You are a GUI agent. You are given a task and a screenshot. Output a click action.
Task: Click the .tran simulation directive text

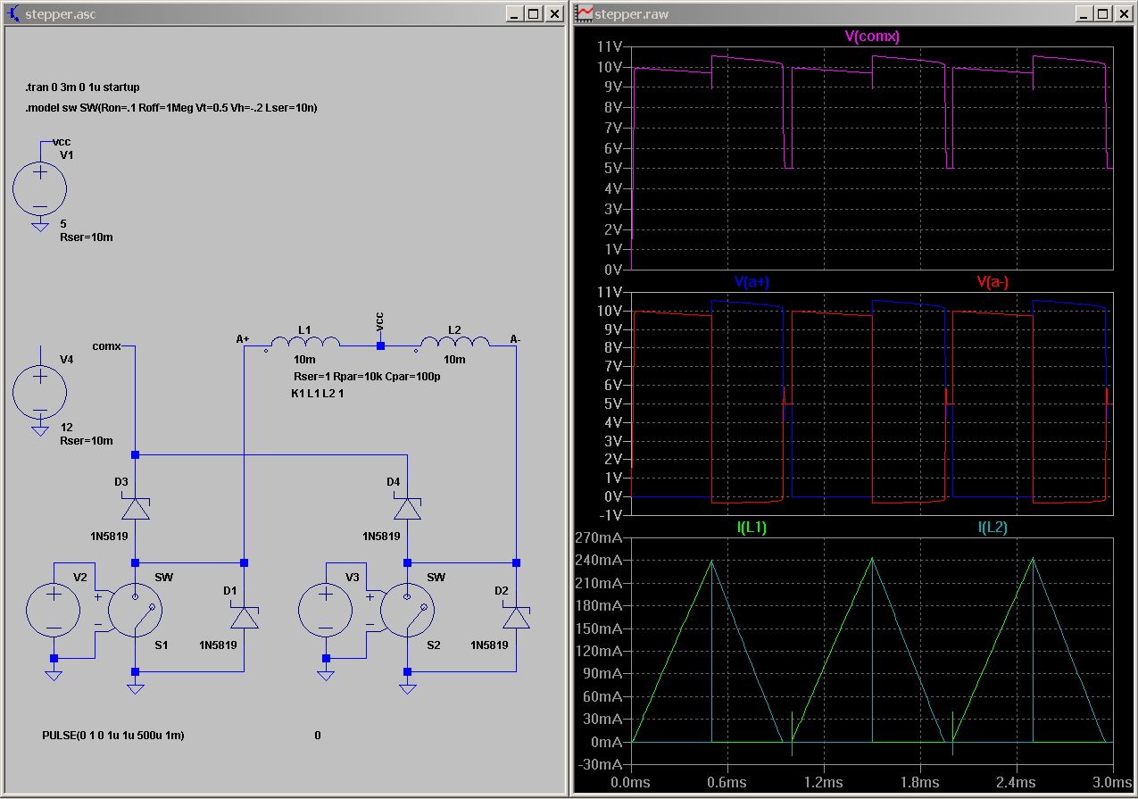tap(83, 87)
